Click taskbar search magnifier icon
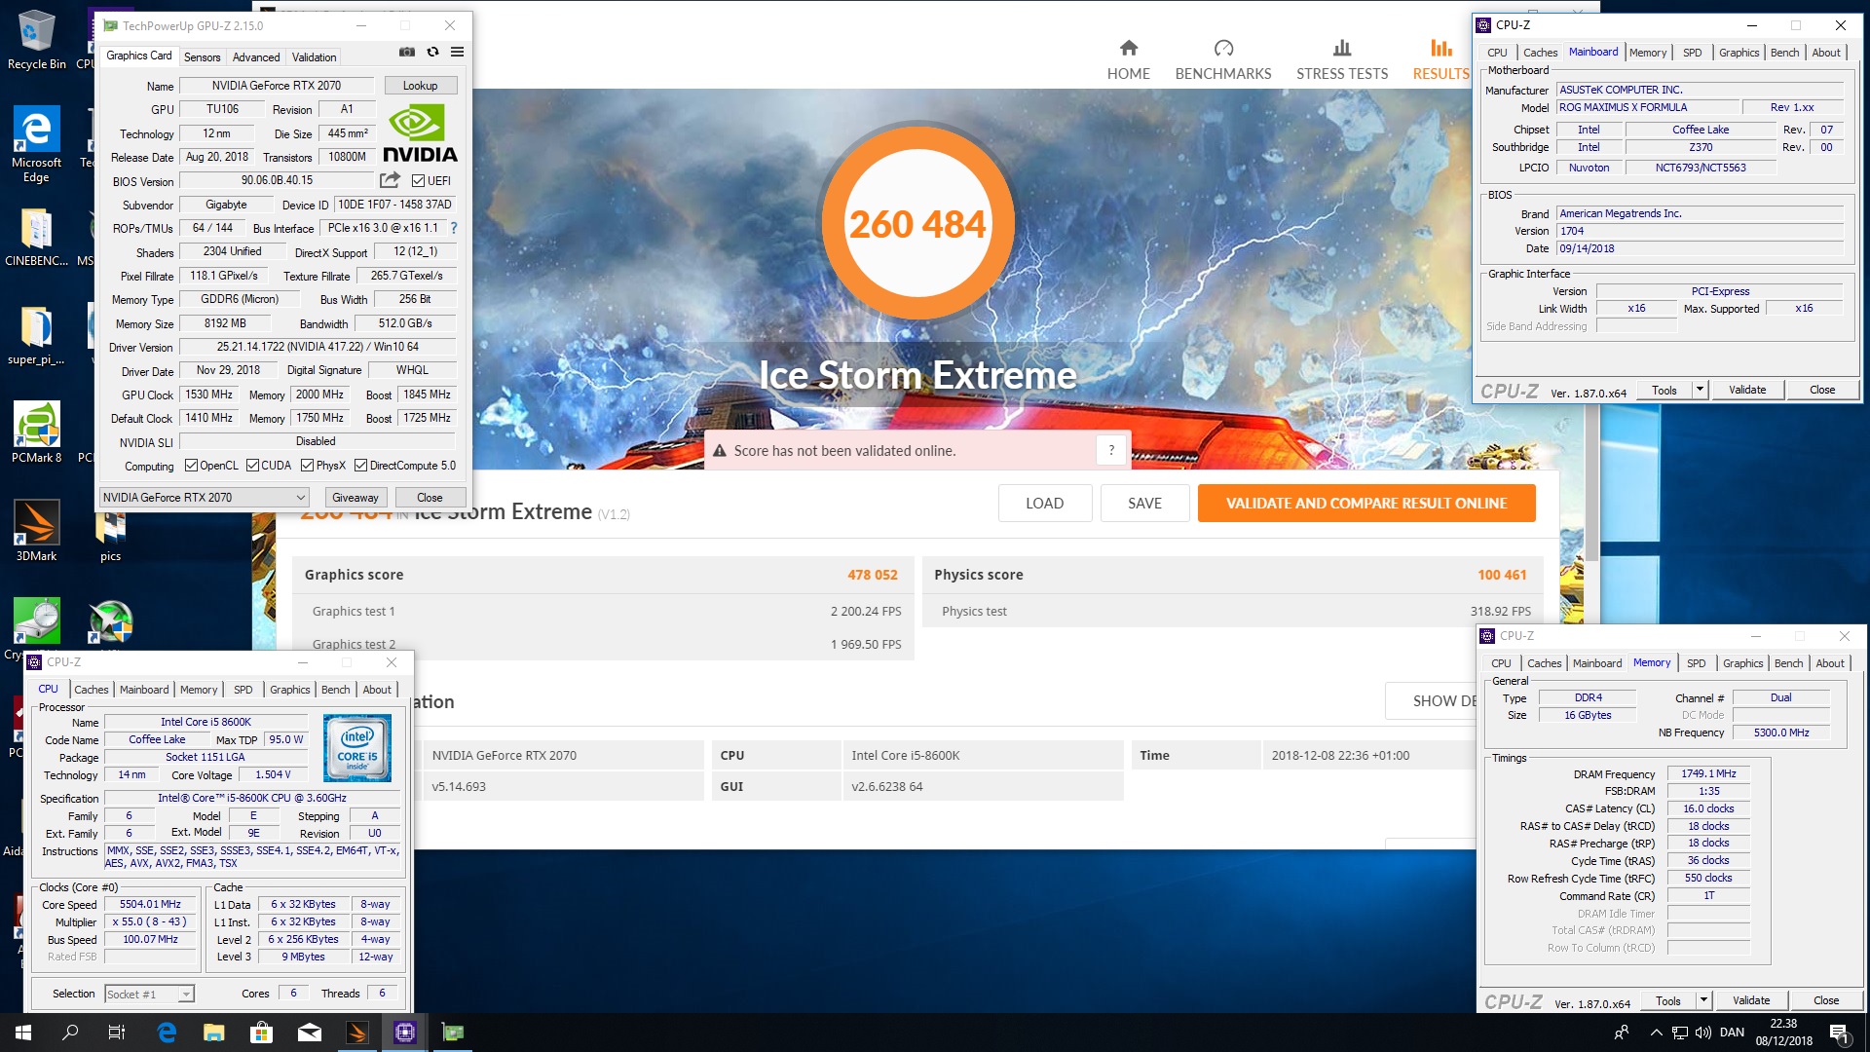The image size is (1870, 1052). 70,1033
